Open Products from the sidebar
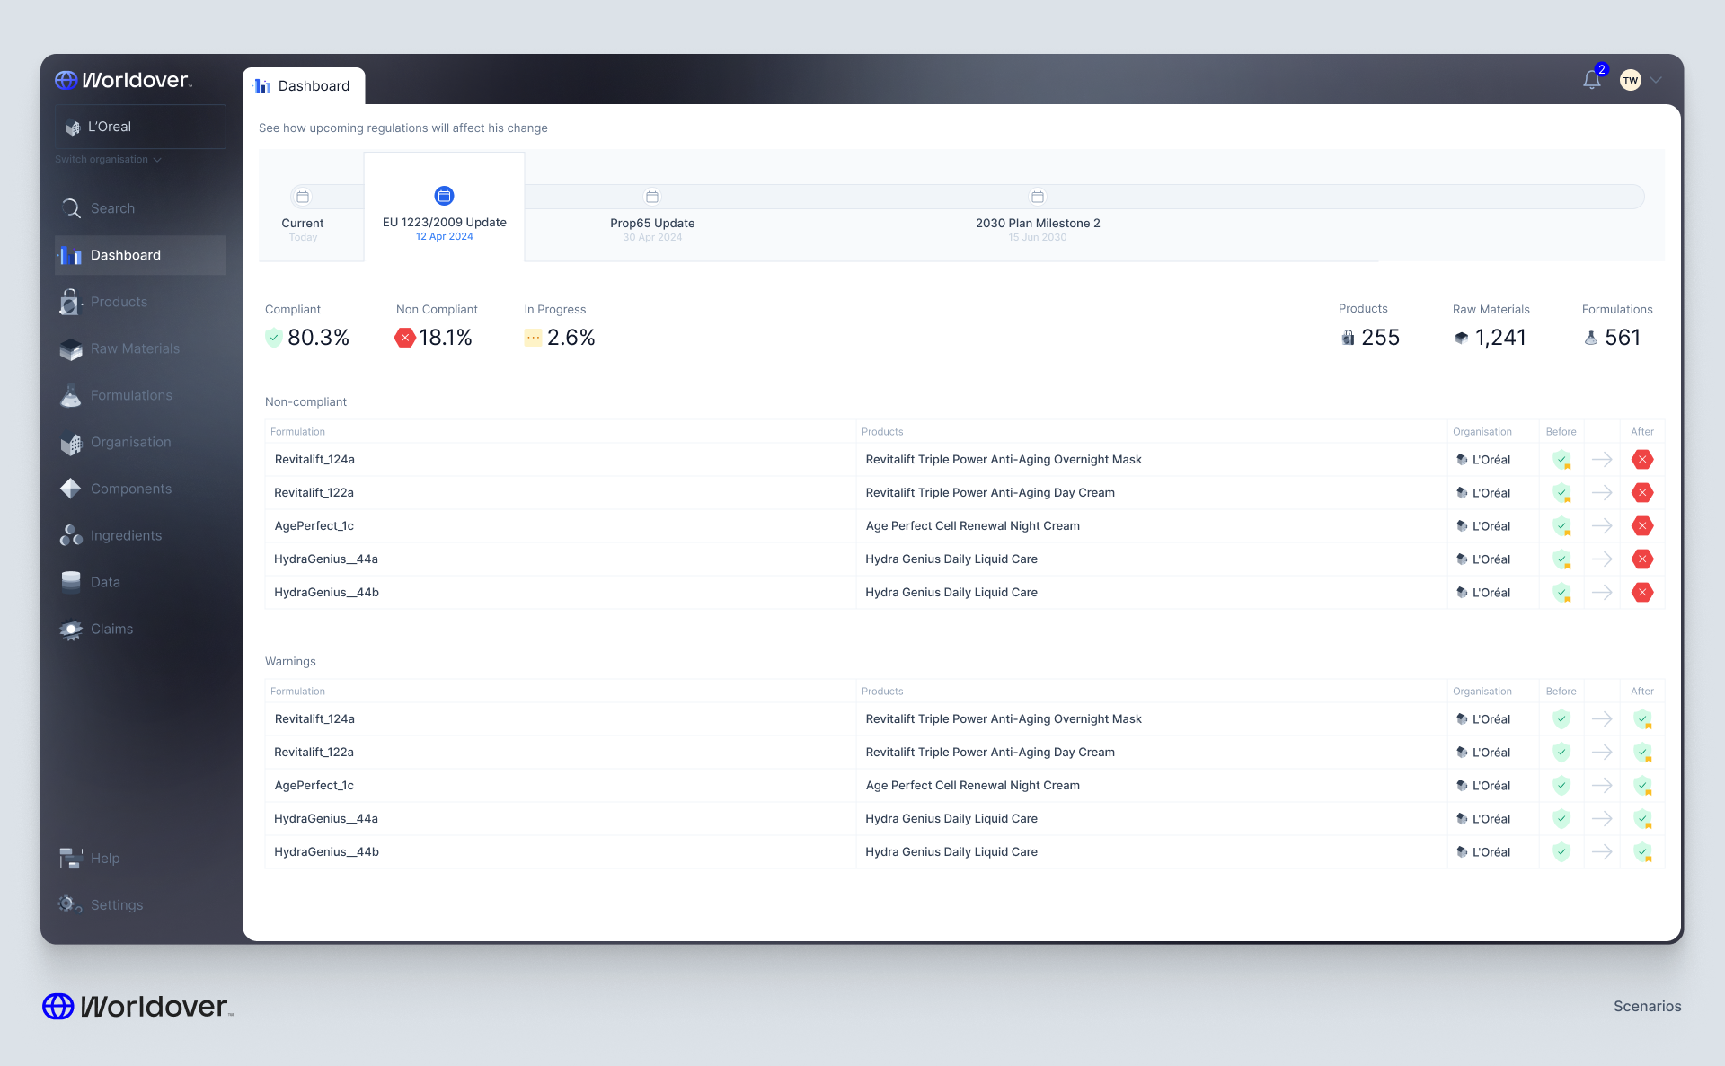 click(119, 302)
